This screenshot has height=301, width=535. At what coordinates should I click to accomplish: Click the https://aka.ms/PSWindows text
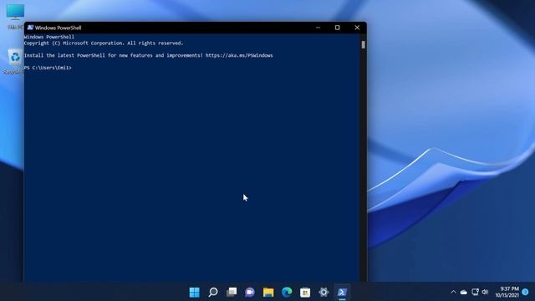tap(239, 55)
